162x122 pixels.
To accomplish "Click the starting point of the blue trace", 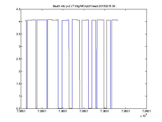I will pyautogui.click(x=25, y=21).
